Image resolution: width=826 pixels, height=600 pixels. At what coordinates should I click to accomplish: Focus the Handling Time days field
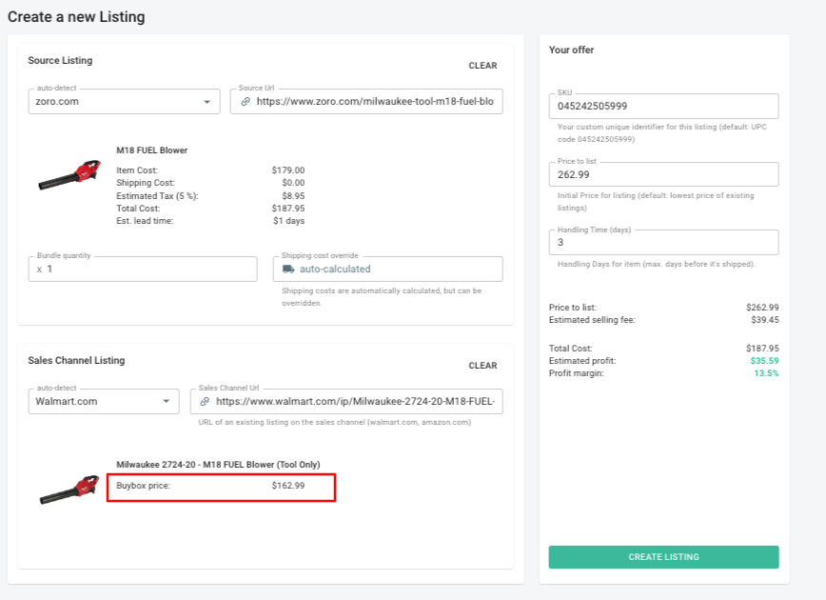pyautogui.click(x=663, y=243)
